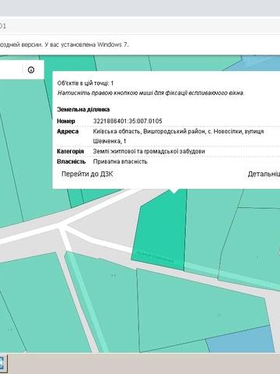The image size is (280, 374).
Task: Click the italic hint about right mouse button
Action: click(151, 93)
